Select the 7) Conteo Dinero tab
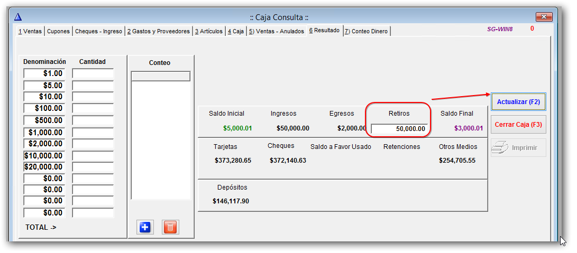This screenshot has width=577, height=253. pyautogui.click(x=366, y=32)
